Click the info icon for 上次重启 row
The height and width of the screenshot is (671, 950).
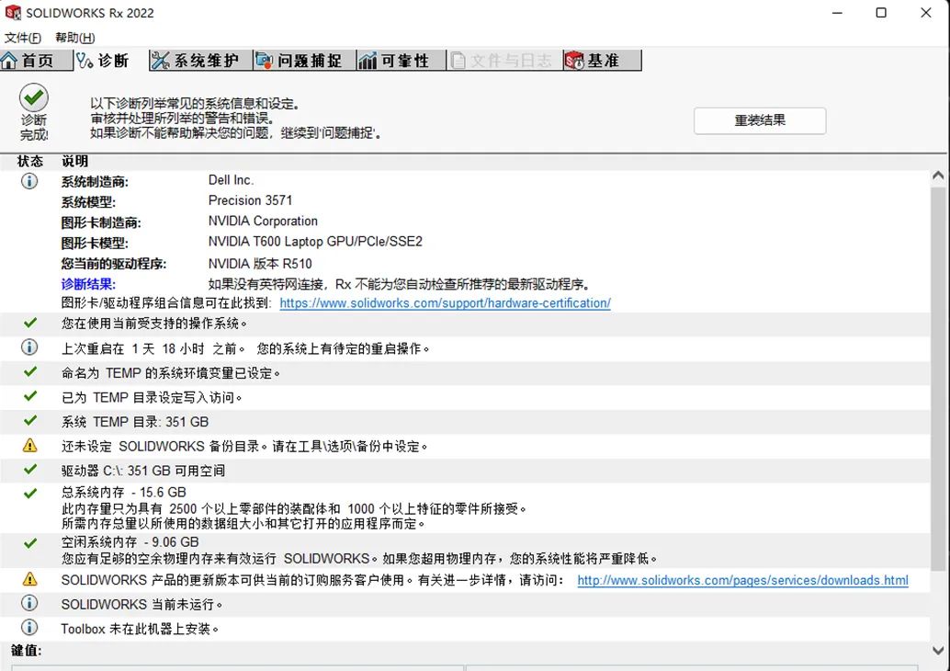(29, 347)
